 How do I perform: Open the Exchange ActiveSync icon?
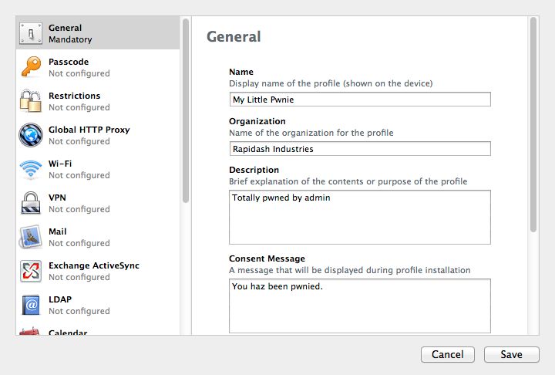(x=31, y=271)
